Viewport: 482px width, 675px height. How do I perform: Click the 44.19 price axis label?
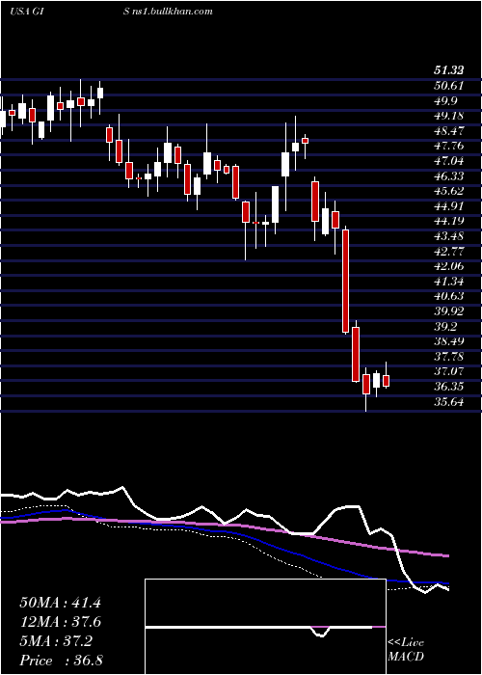448,221
